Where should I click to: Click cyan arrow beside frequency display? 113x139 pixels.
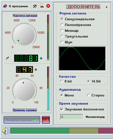point(41,58)
